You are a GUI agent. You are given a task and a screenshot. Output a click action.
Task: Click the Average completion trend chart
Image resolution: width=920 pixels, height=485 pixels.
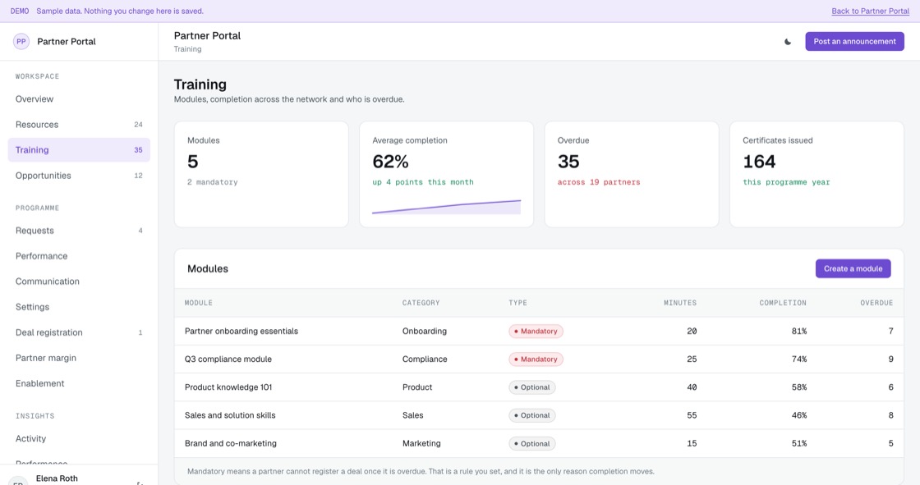coord(447,207)
